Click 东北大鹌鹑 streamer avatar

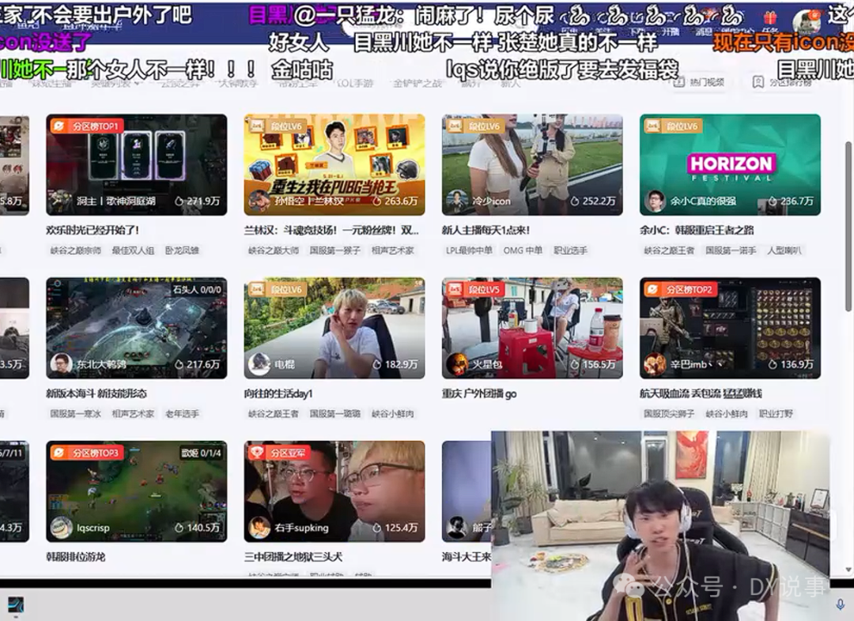click(x=61, y=364)
